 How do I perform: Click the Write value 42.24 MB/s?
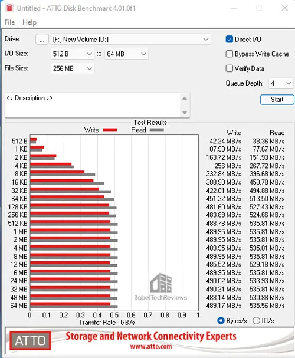pyautogui.click(x=225, y=141)
